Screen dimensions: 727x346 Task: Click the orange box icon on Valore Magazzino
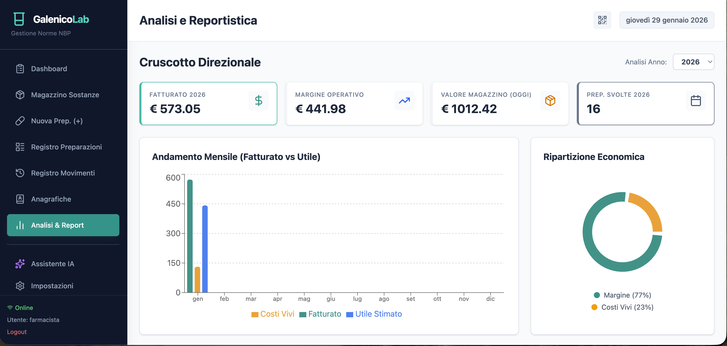[x=550, y=101]
